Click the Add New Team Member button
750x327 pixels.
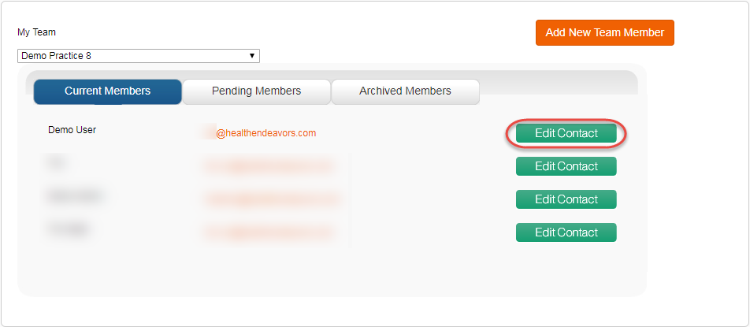tap(604, 32)
